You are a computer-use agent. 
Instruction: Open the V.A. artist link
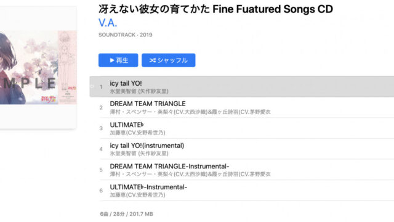tap(108, 23)
